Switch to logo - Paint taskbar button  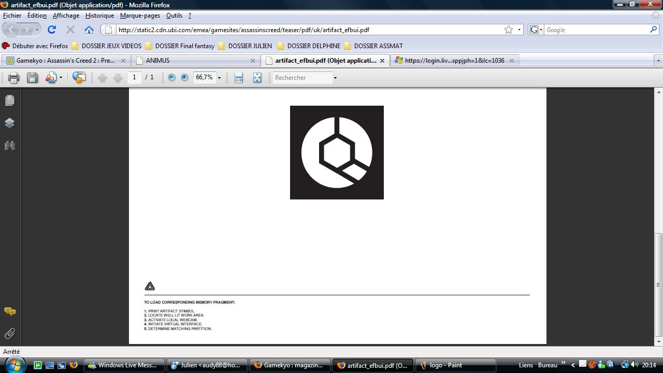pyautogui.click(x=456, y=365)
